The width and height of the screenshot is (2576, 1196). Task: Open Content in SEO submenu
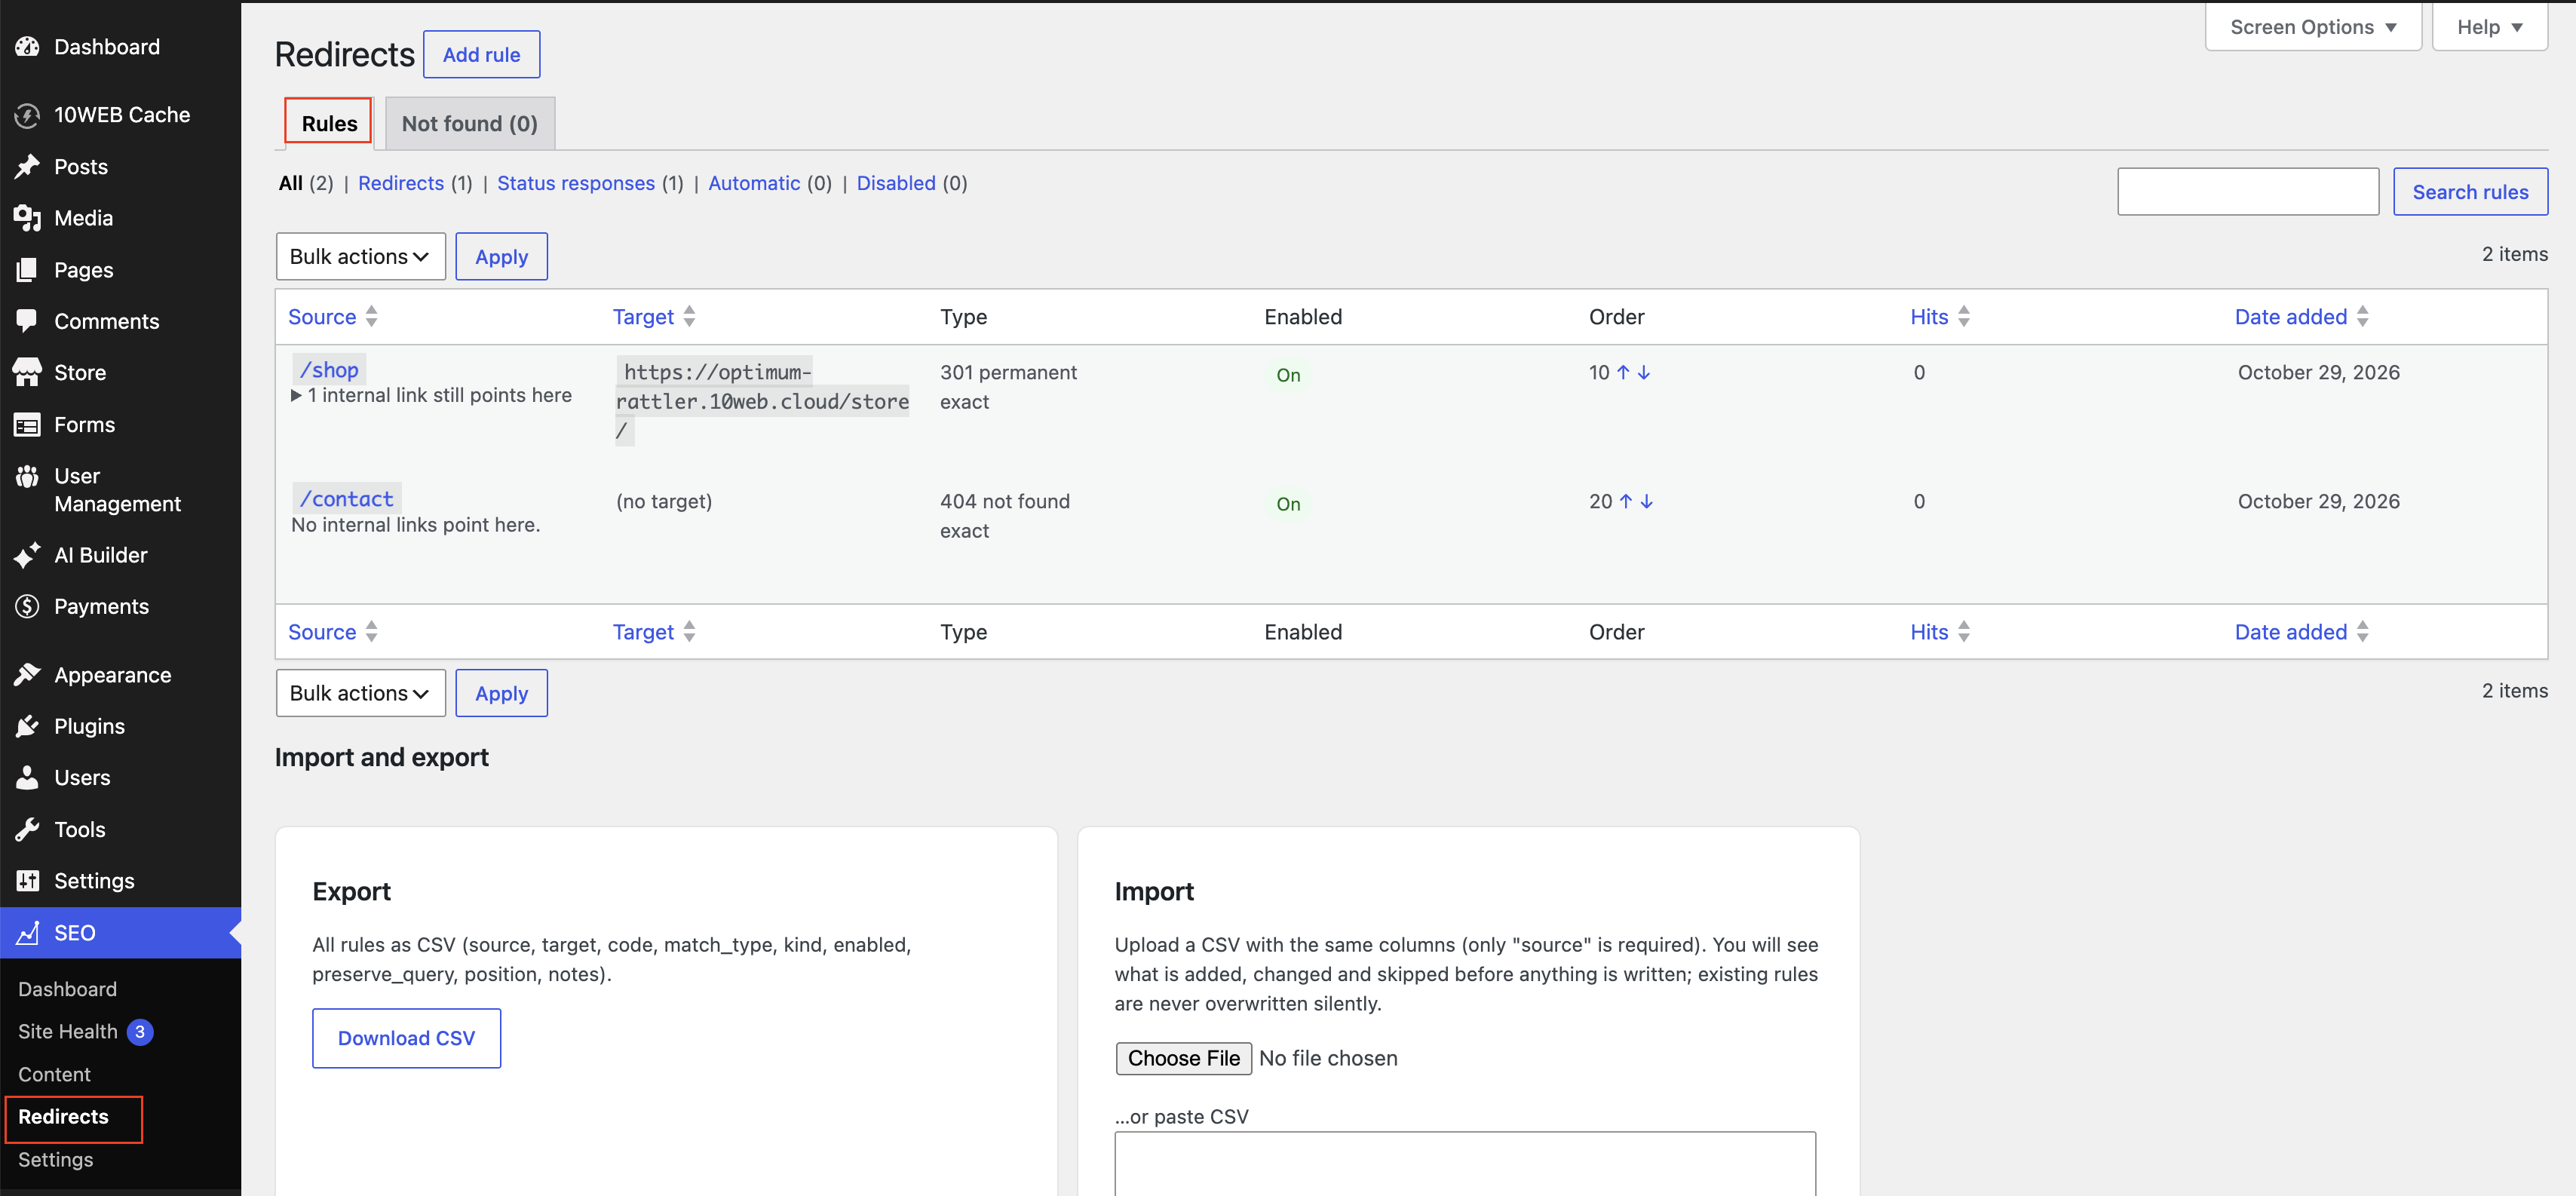pyautogui.click(x=54, y=1075)
